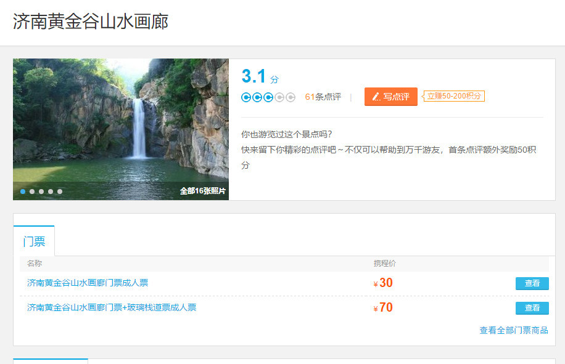Open 济南黄金谷山水画廊门票成人票 ticket link

pyautogui.click(x=88, y=283)
